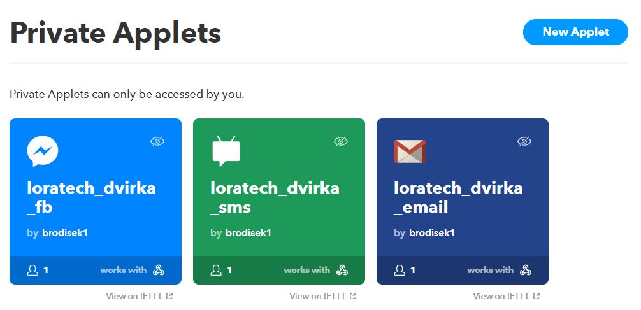Open the loratech_dvirka_fb applet title
This screenshot has width=641, height=310.
click(92, 198)
